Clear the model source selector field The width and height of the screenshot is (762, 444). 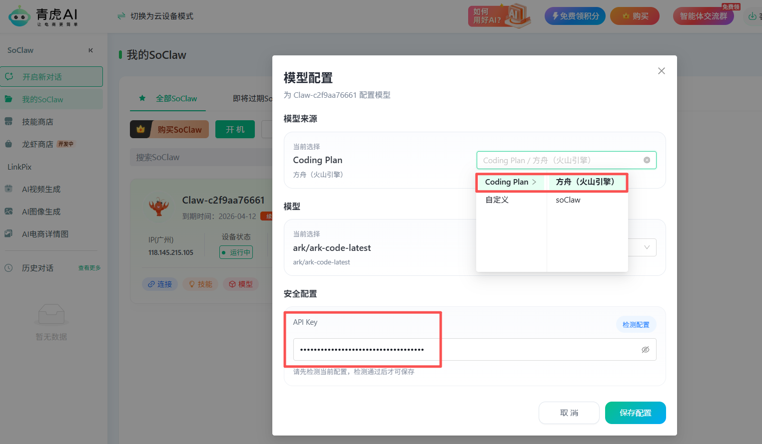click(647, 160)
